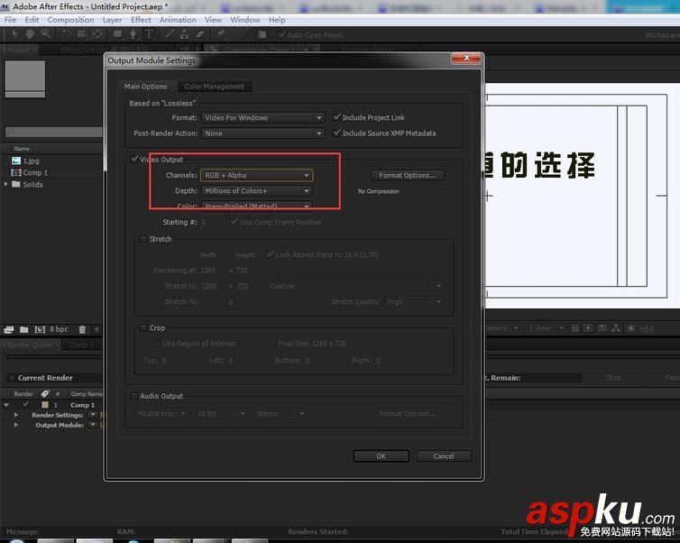
Task: Open the Effect menu
Action: (x=141, y=20)
